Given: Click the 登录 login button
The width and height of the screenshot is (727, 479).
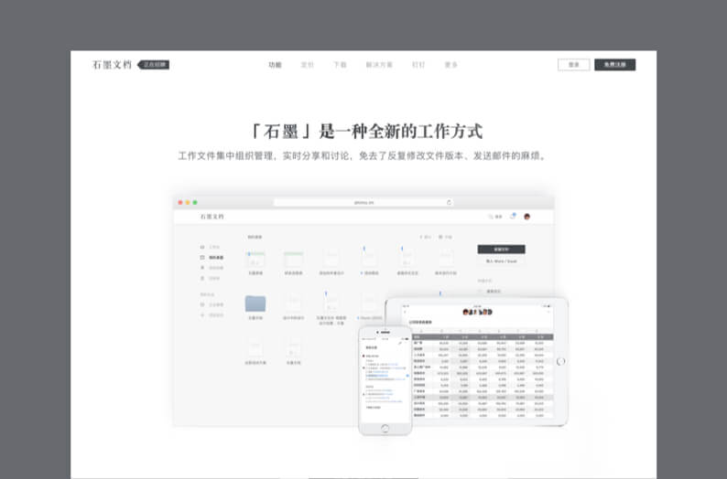Looking at the screenshot, I should 573,65.
